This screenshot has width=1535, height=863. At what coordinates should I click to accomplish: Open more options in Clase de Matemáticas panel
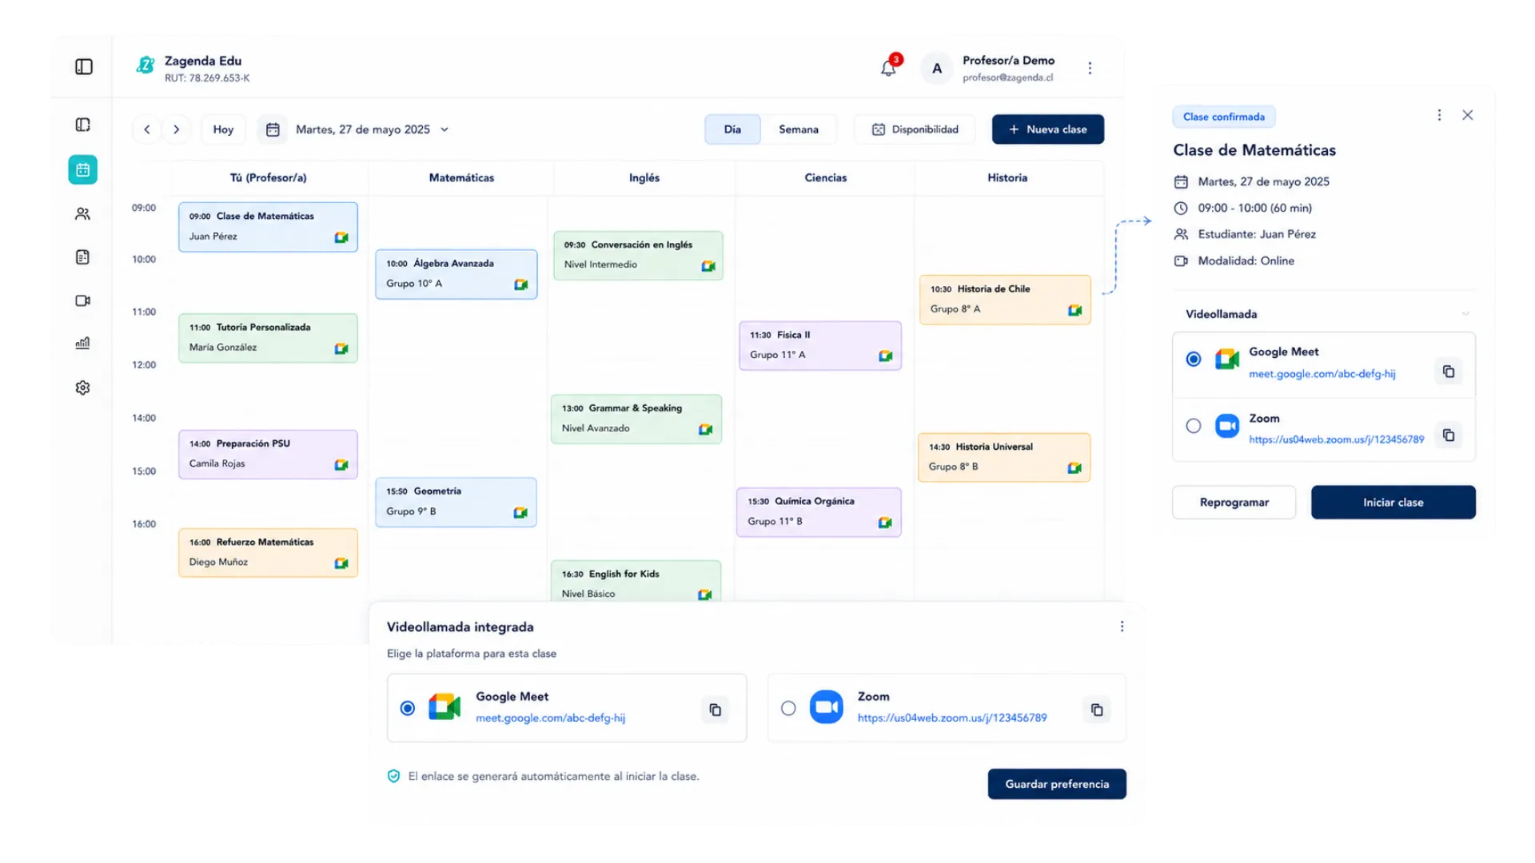click(x=1440, y=115)
